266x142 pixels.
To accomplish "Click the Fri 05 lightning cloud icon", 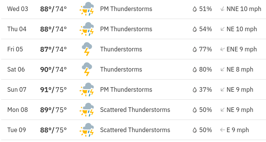I will click(x=87, y=49).
